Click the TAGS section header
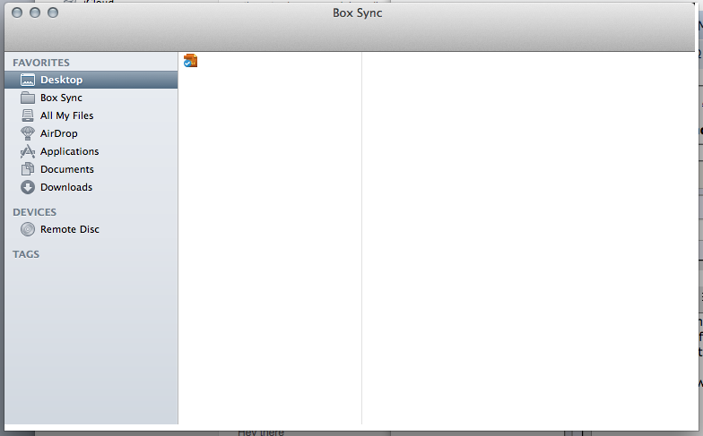 pyautogui.click(x=26, y=254)
